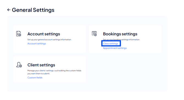184x100 pixels.
Task: Click the Client settings card heading
Action: (41, 65)
